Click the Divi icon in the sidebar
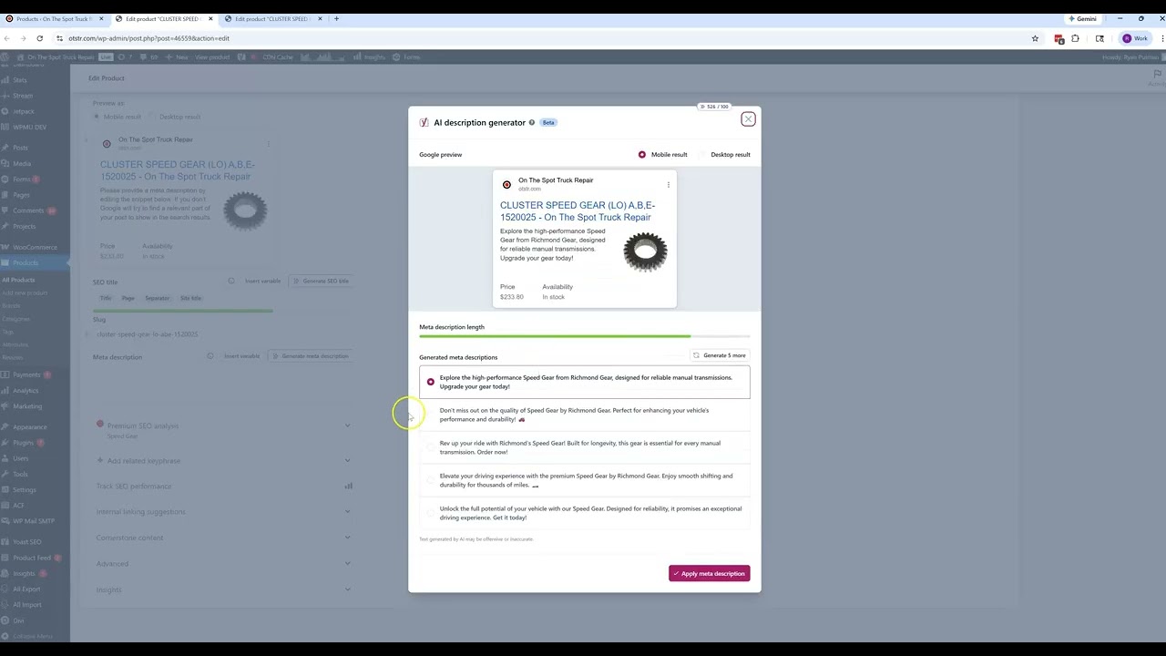 (x=5, y=620)
